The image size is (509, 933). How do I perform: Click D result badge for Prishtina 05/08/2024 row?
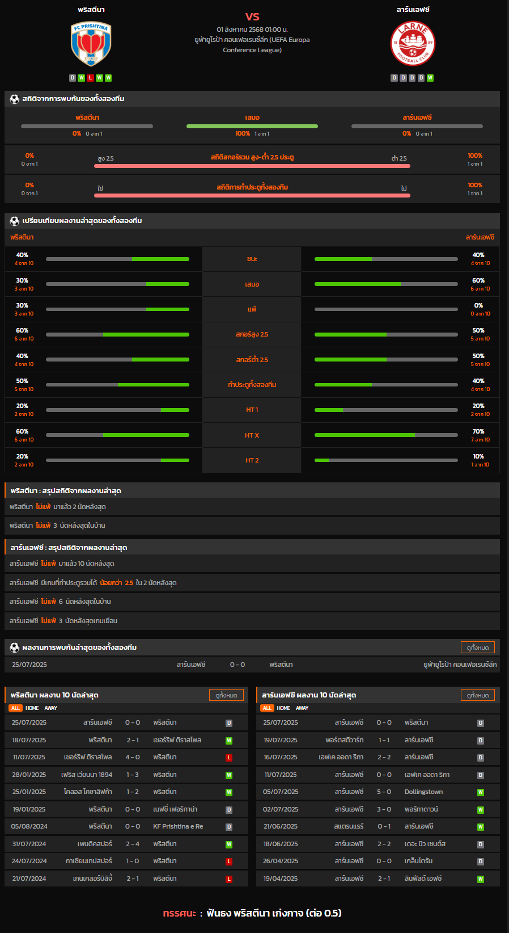(229, 827)
